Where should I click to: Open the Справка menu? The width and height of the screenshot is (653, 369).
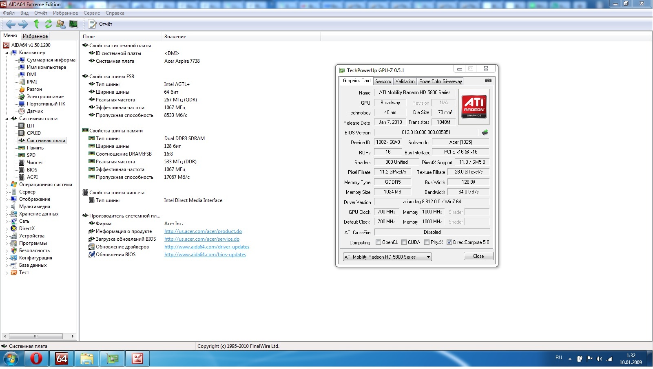coord(115,13)
